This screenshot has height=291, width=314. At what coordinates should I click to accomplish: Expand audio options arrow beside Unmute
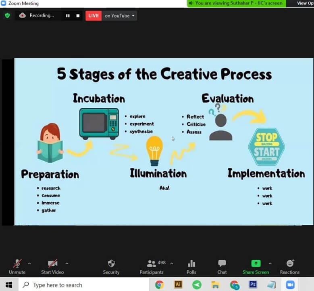pyautogui.click(x=29, y=264)
